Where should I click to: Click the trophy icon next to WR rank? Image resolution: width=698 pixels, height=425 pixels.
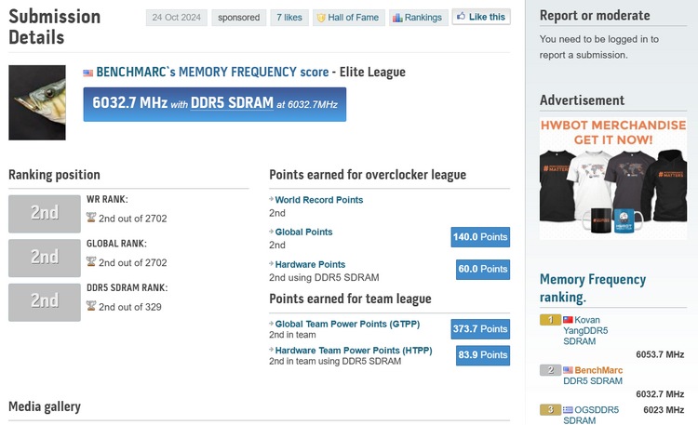pyautogui.click(x=91, y=218)
